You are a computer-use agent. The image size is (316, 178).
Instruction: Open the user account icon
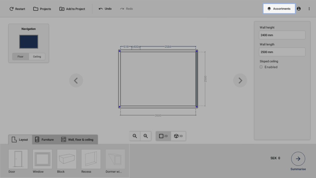coord(299,9)
